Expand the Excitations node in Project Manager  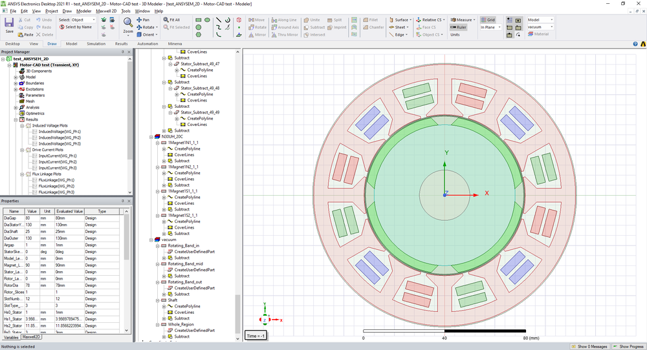[16, 89]
